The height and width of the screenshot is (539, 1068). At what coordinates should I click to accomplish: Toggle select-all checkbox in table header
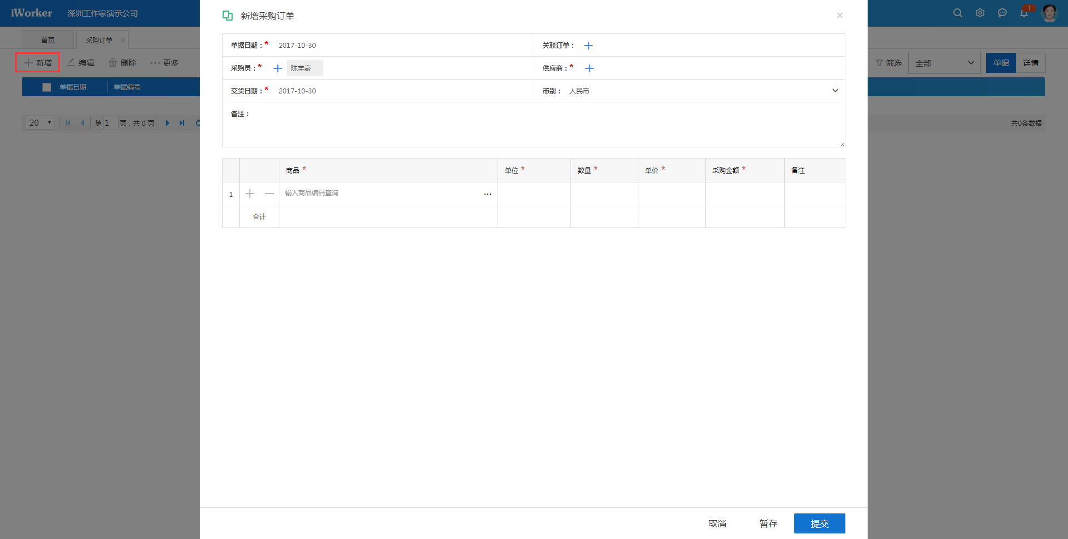click(x=47, y=87)
